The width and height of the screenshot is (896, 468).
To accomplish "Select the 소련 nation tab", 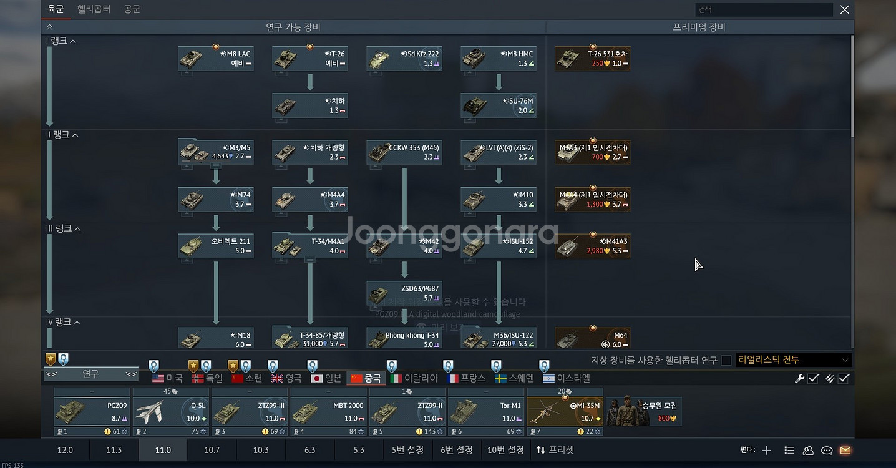I will click(247, 378).
